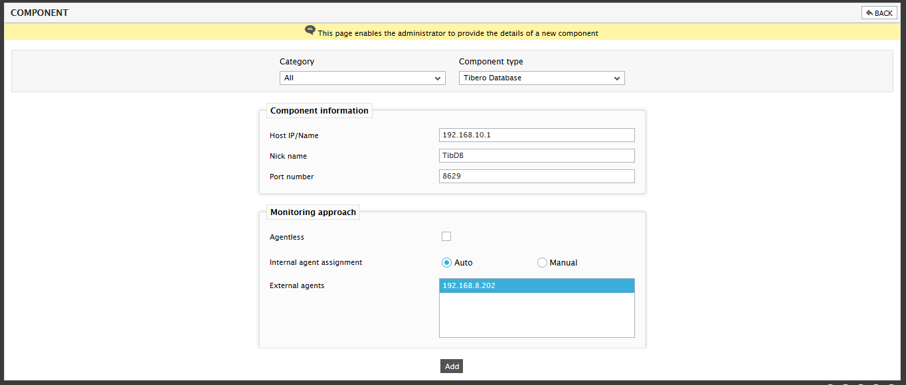The width and height of the screenshot is (906, 385).
Task: Select external agent 192.168.8.202
Action: (537, 285)
